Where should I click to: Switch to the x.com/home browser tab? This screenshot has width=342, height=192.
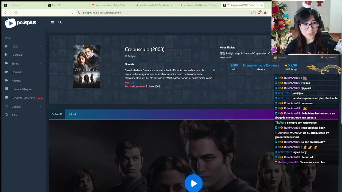click(23, 5)
